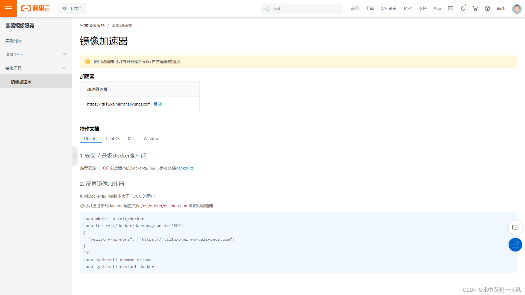Open the notifications bell
The width and height of the screenshot is (525, 295).
click(x=463, y=8)
